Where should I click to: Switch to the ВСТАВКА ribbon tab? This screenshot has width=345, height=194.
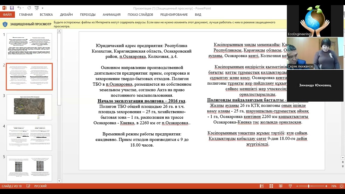[46, 15]
